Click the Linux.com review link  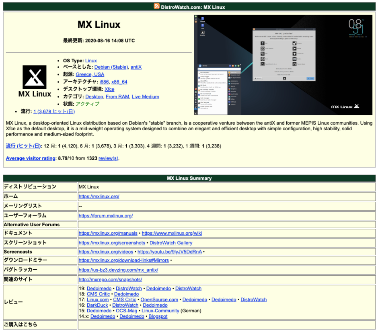[x=98, y=299]
